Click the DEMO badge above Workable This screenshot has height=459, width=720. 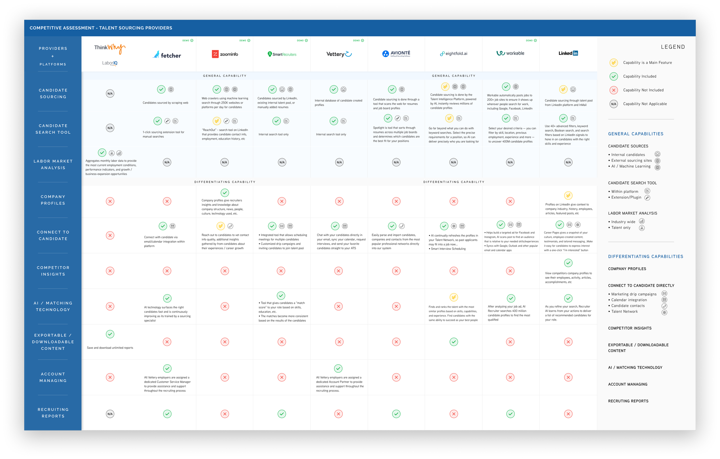(531, 40)
